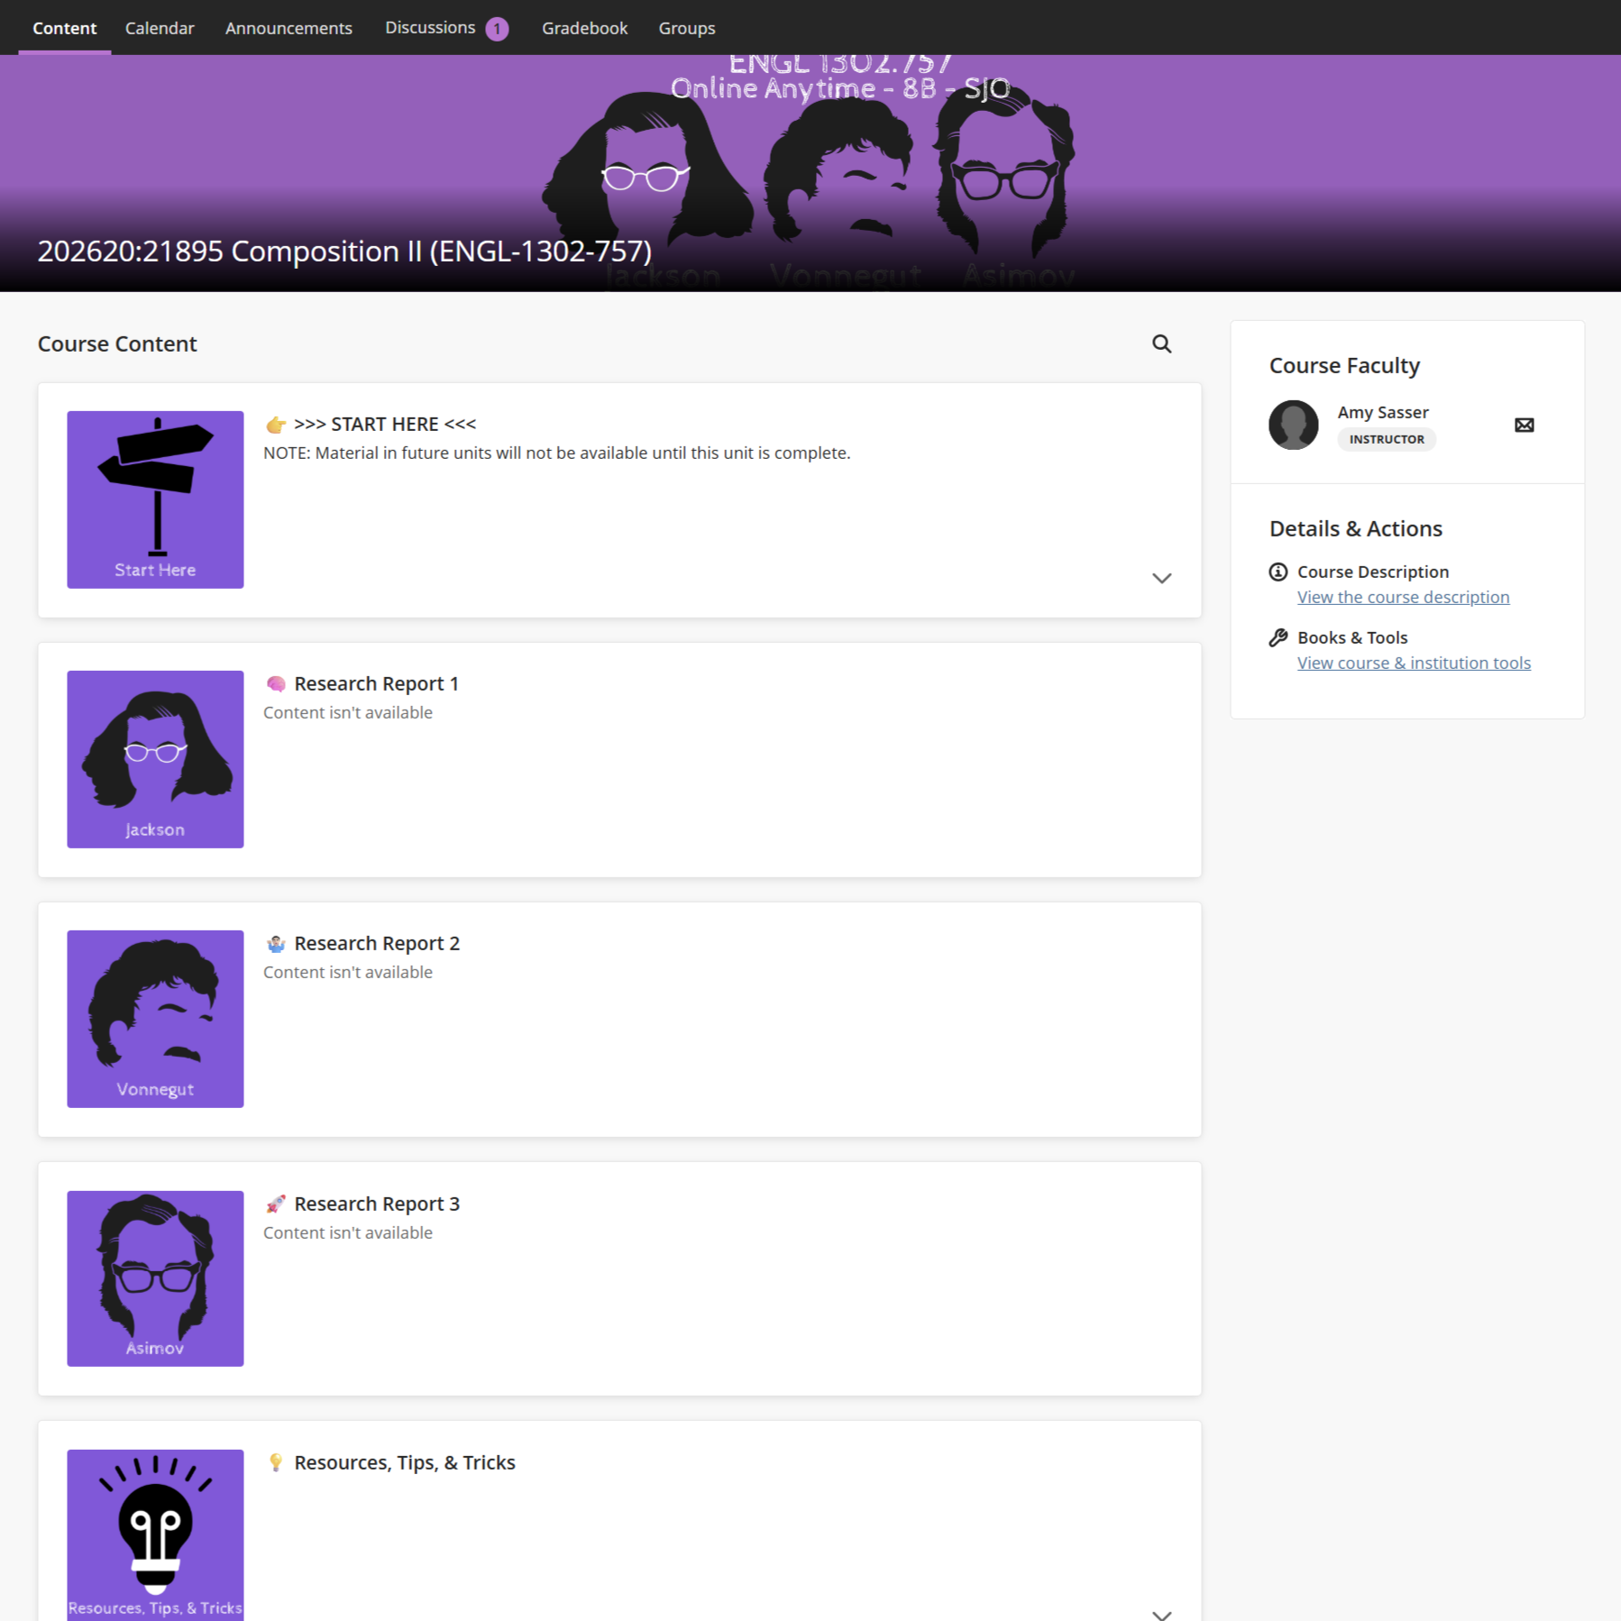Click the rocket emoji beside Research Report 3
Screen dimensions: 1621x1621
276,1203
